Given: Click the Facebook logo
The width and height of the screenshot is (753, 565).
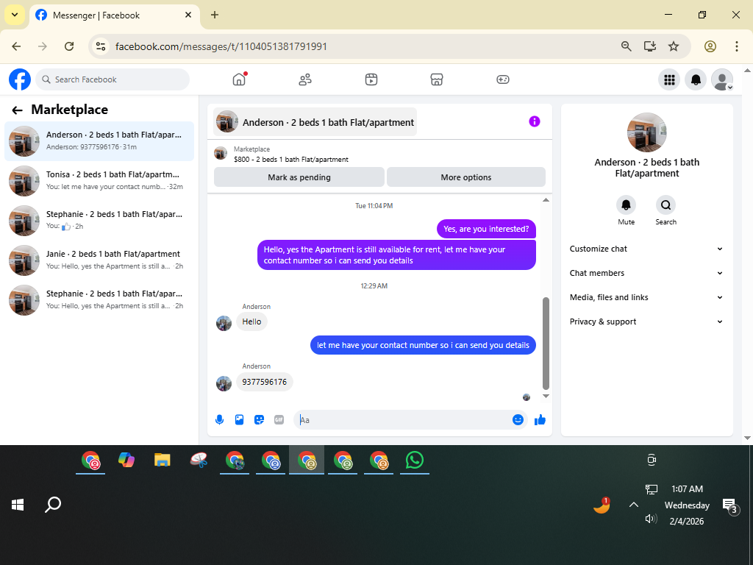Looking at the screenshot, I should pos(20,79).
